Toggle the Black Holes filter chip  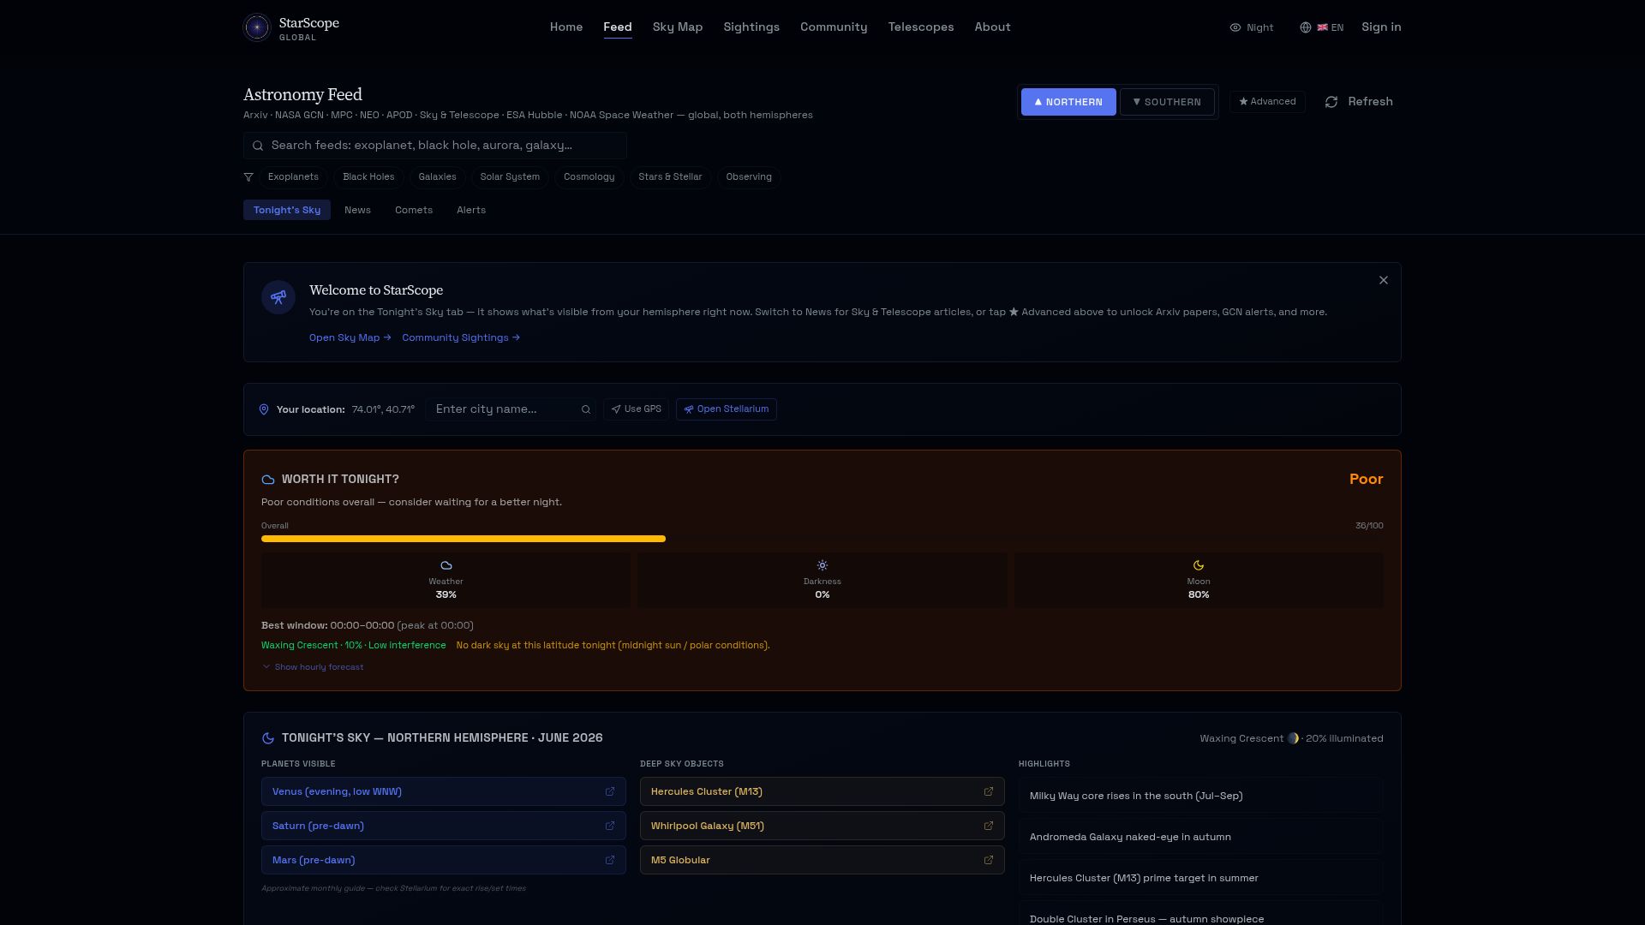point(368,177)
